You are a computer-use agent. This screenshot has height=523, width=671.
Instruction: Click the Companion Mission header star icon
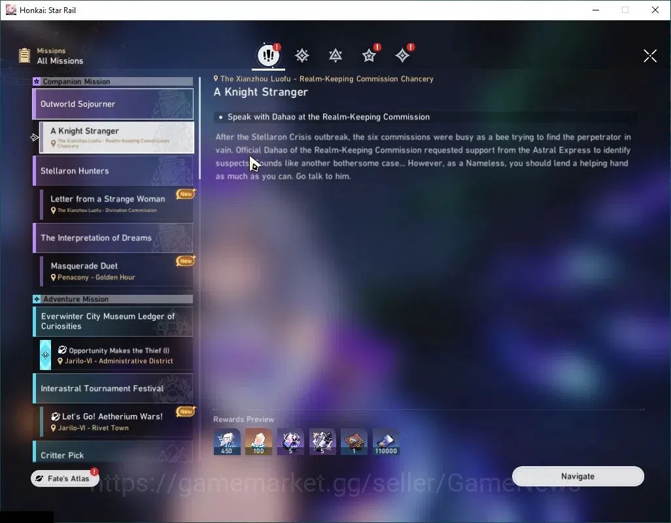37,81
